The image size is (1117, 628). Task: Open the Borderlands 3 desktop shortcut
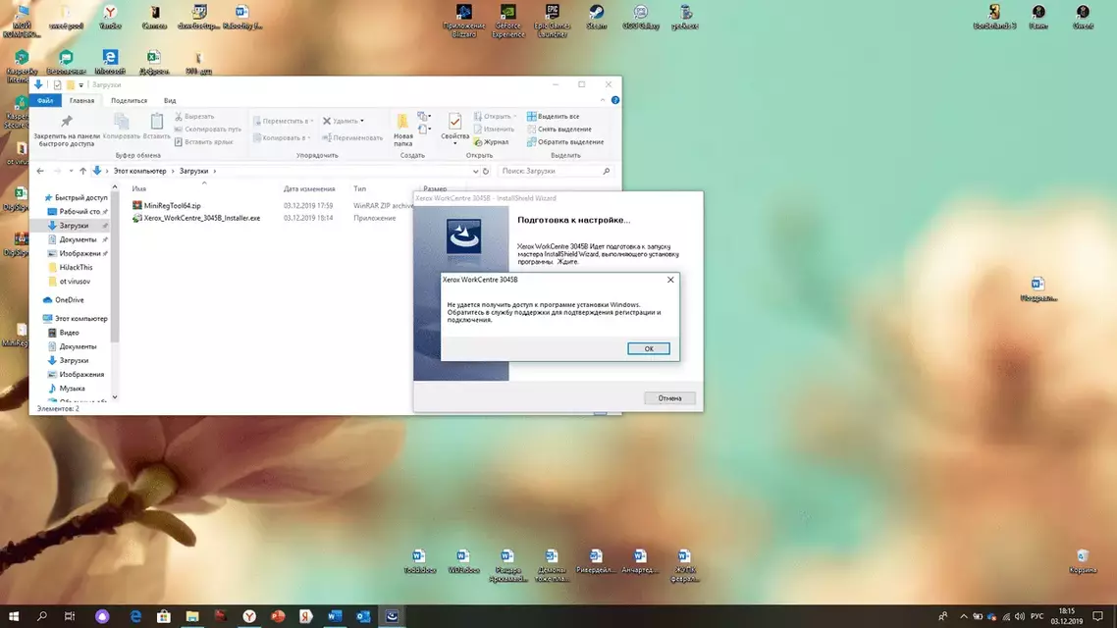click(994, 17)
